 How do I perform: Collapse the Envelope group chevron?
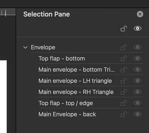(x=25, y=48)
